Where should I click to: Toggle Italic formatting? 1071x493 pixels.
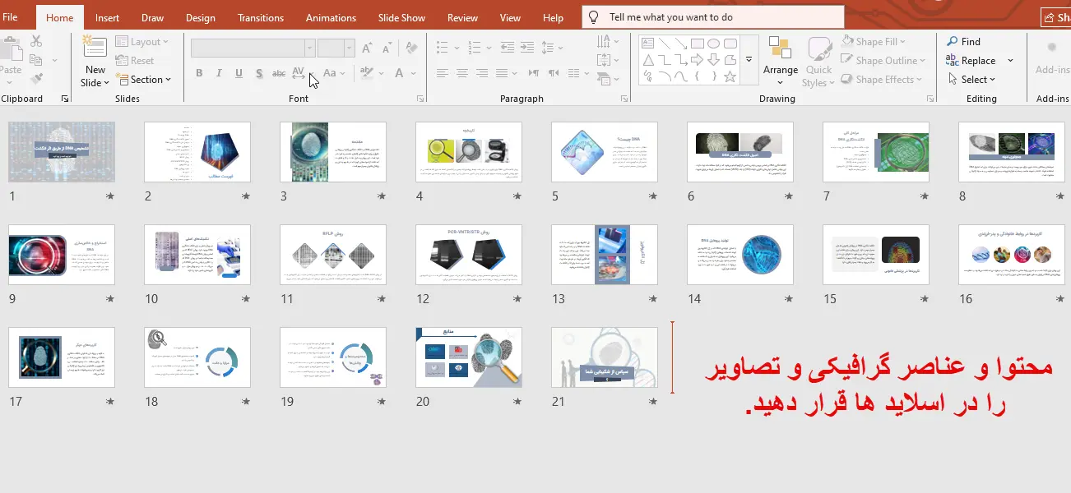(219, 73)
